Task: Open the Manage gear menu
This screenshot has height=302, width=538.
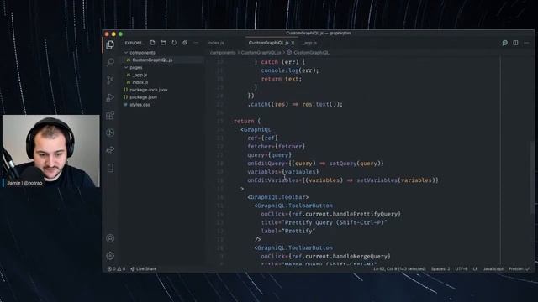Action: (x=110, y=255)
